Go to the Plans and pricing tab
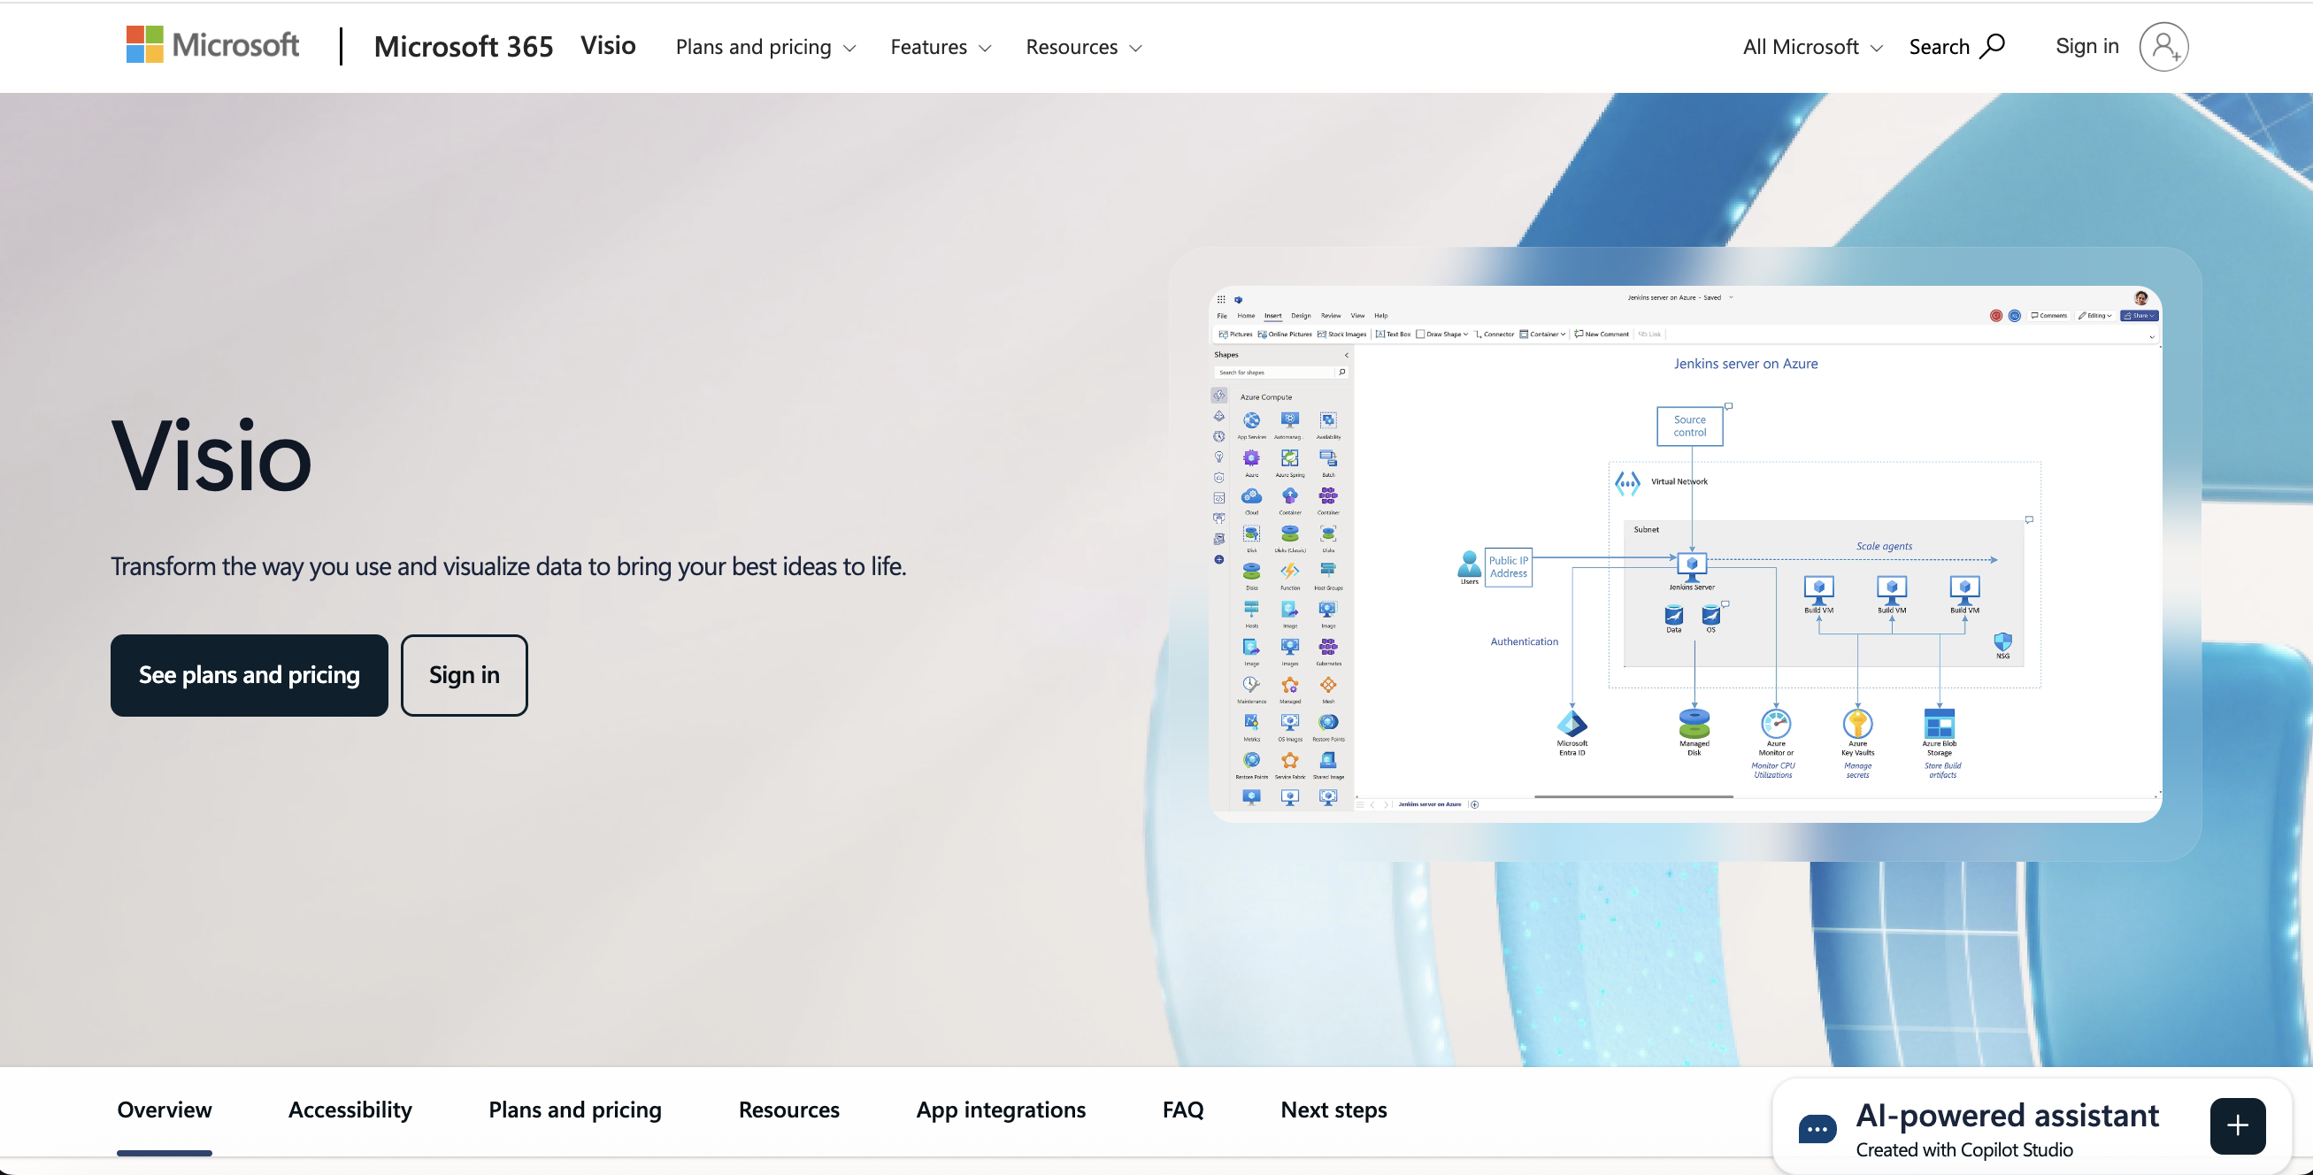2313x1175 pixels. (574, 1110)
